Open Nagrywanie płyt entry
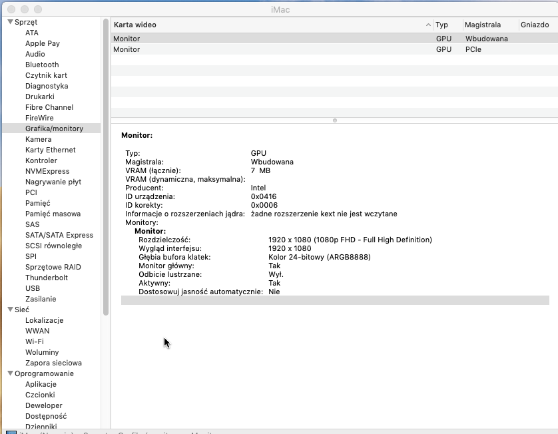This screenshot has height=434, width=558. point(53,182)
